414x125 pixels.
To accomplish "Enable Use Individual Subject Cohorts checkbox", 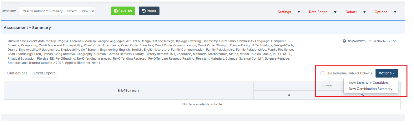I will (323, 73).
